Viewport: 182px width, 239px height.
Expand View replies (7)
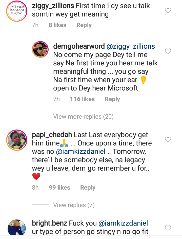tap(74, 205)
